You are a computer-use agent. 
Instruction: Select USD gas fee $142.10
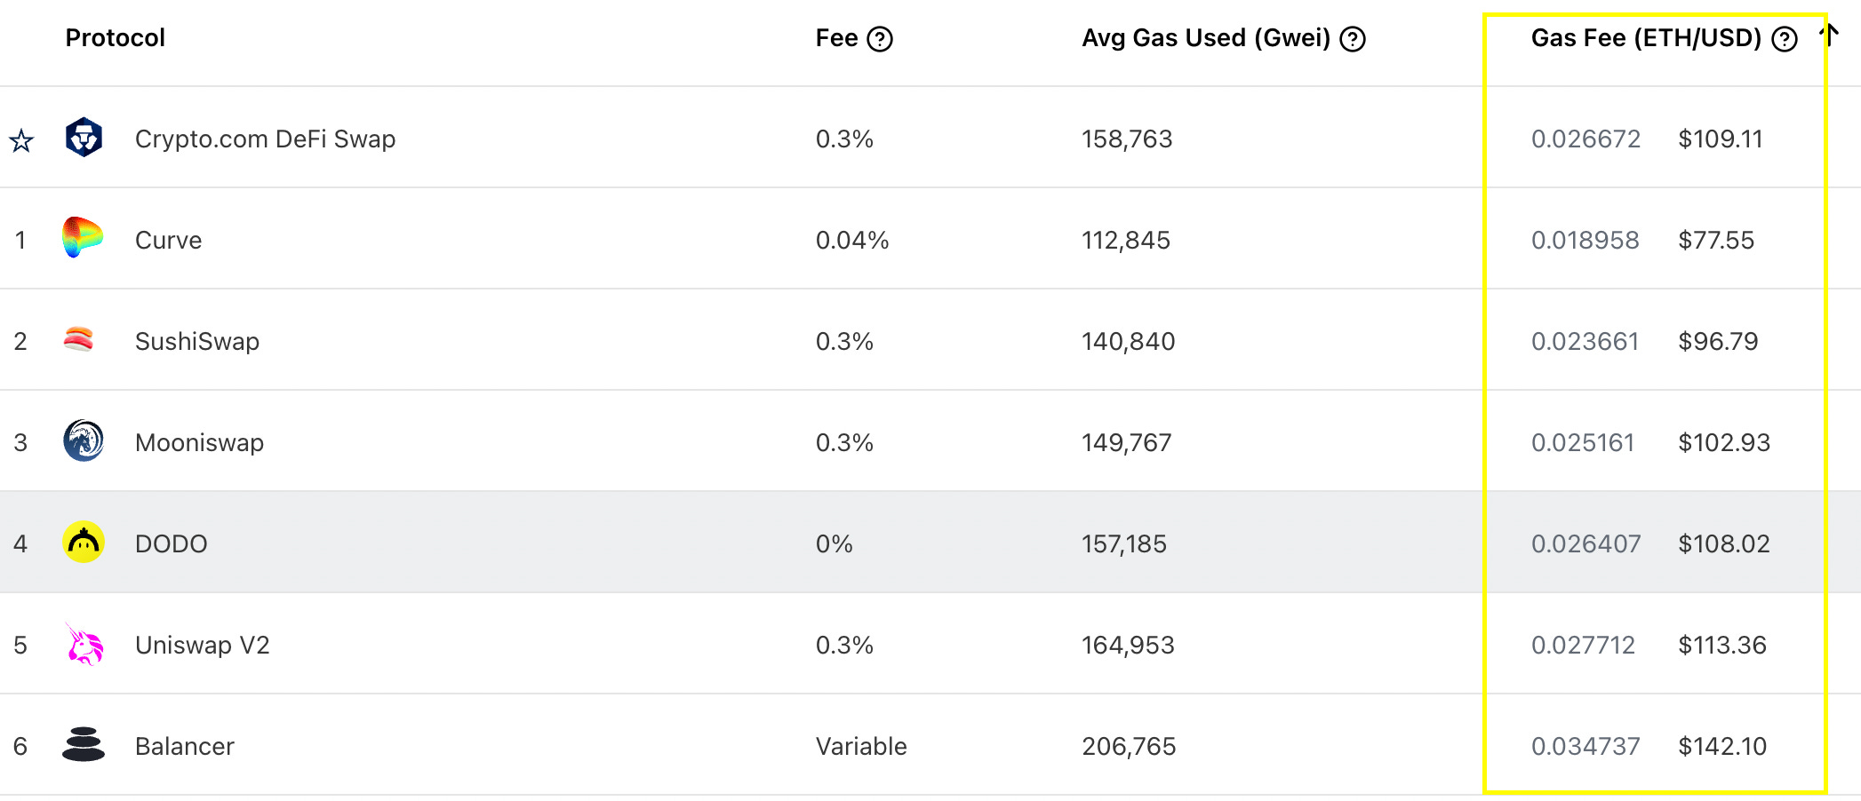1722,746
